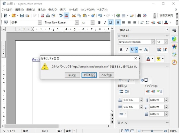Viewport: 179px width, 133px height.
Task: Click the Hyperlink globe icon
Action: coord(118,15)
